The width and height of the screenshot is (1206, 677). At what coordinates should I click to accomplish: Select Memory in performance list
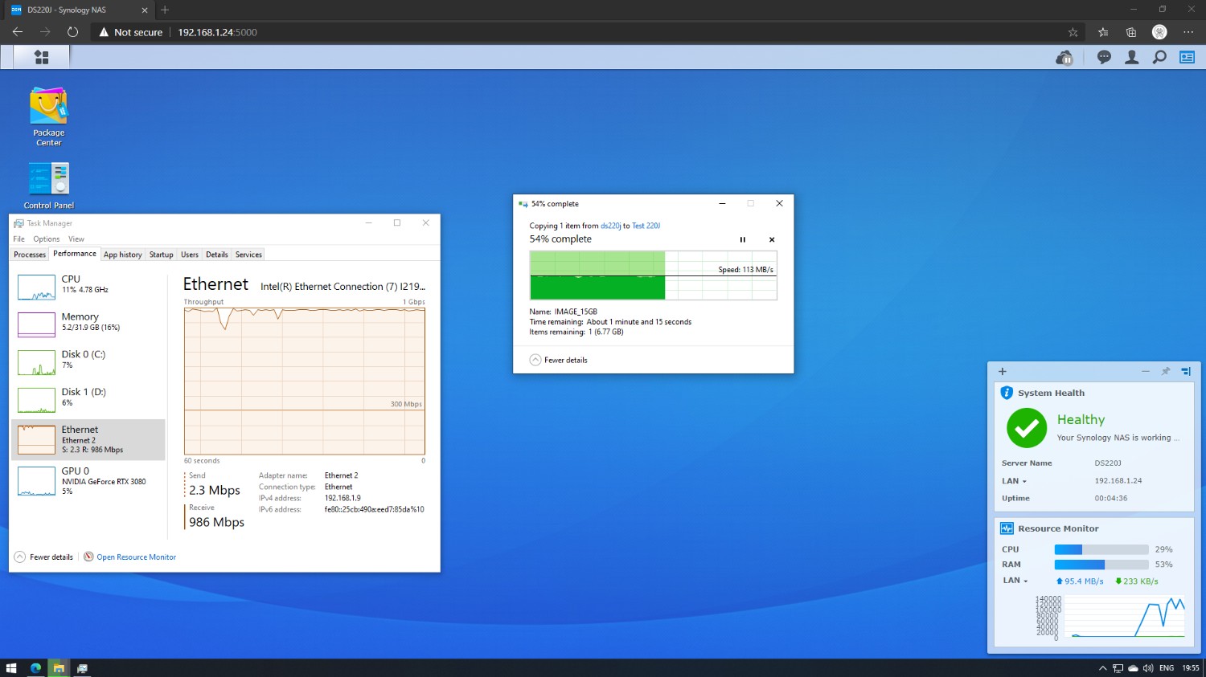[88, 324]
